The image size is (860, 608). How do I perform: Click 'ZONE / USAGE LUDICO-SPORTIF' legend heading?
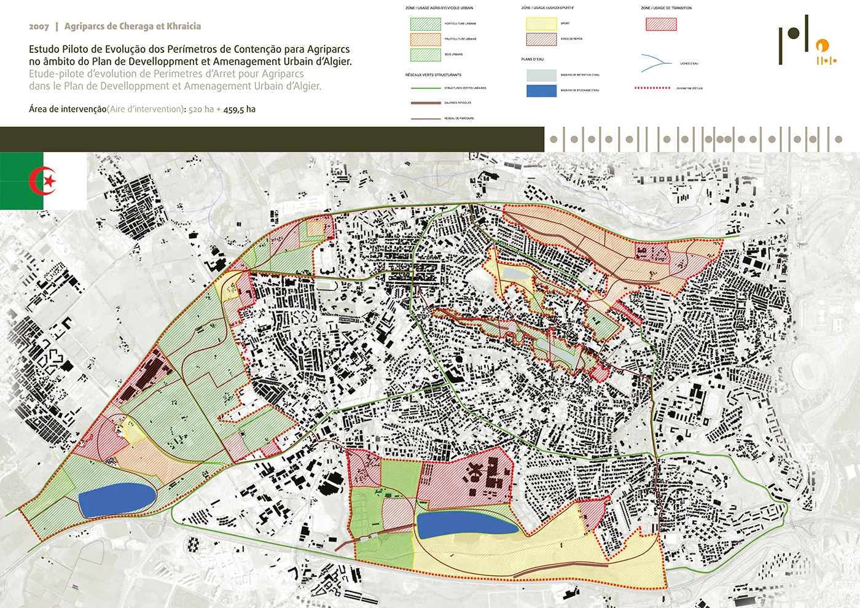tap(547, 8)
